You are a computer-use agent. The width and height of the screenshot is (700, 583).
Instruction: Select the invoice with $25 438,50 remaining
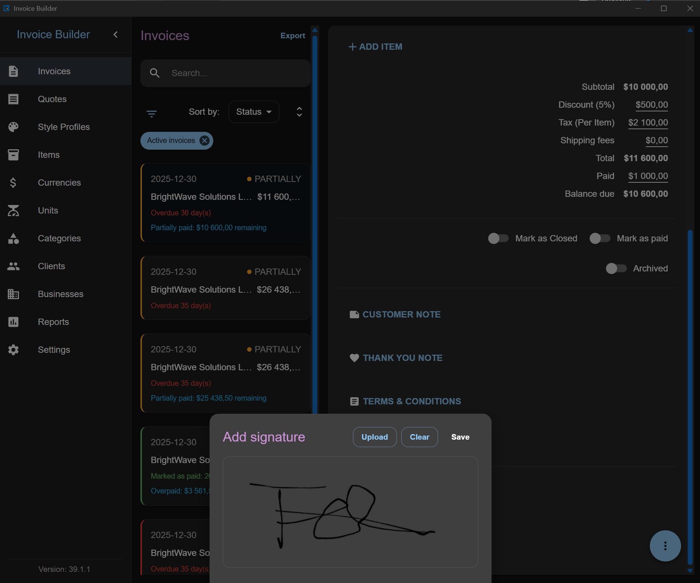point(226,373)
